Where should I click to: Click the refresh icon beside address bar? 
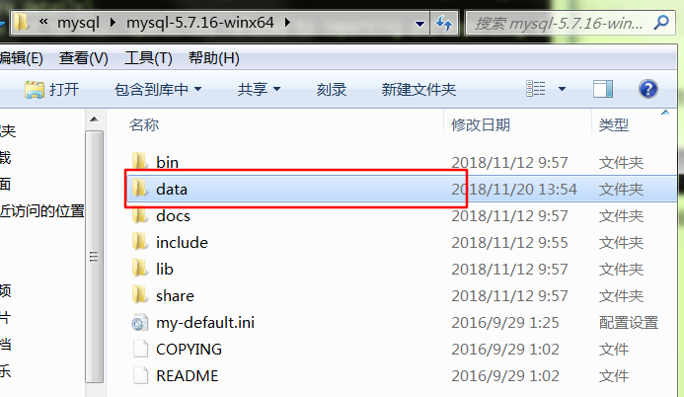coord(444,23)
